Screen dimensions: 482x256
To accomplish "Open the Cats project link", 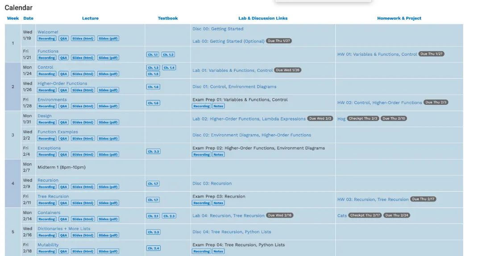I will [x=342, y=216].
